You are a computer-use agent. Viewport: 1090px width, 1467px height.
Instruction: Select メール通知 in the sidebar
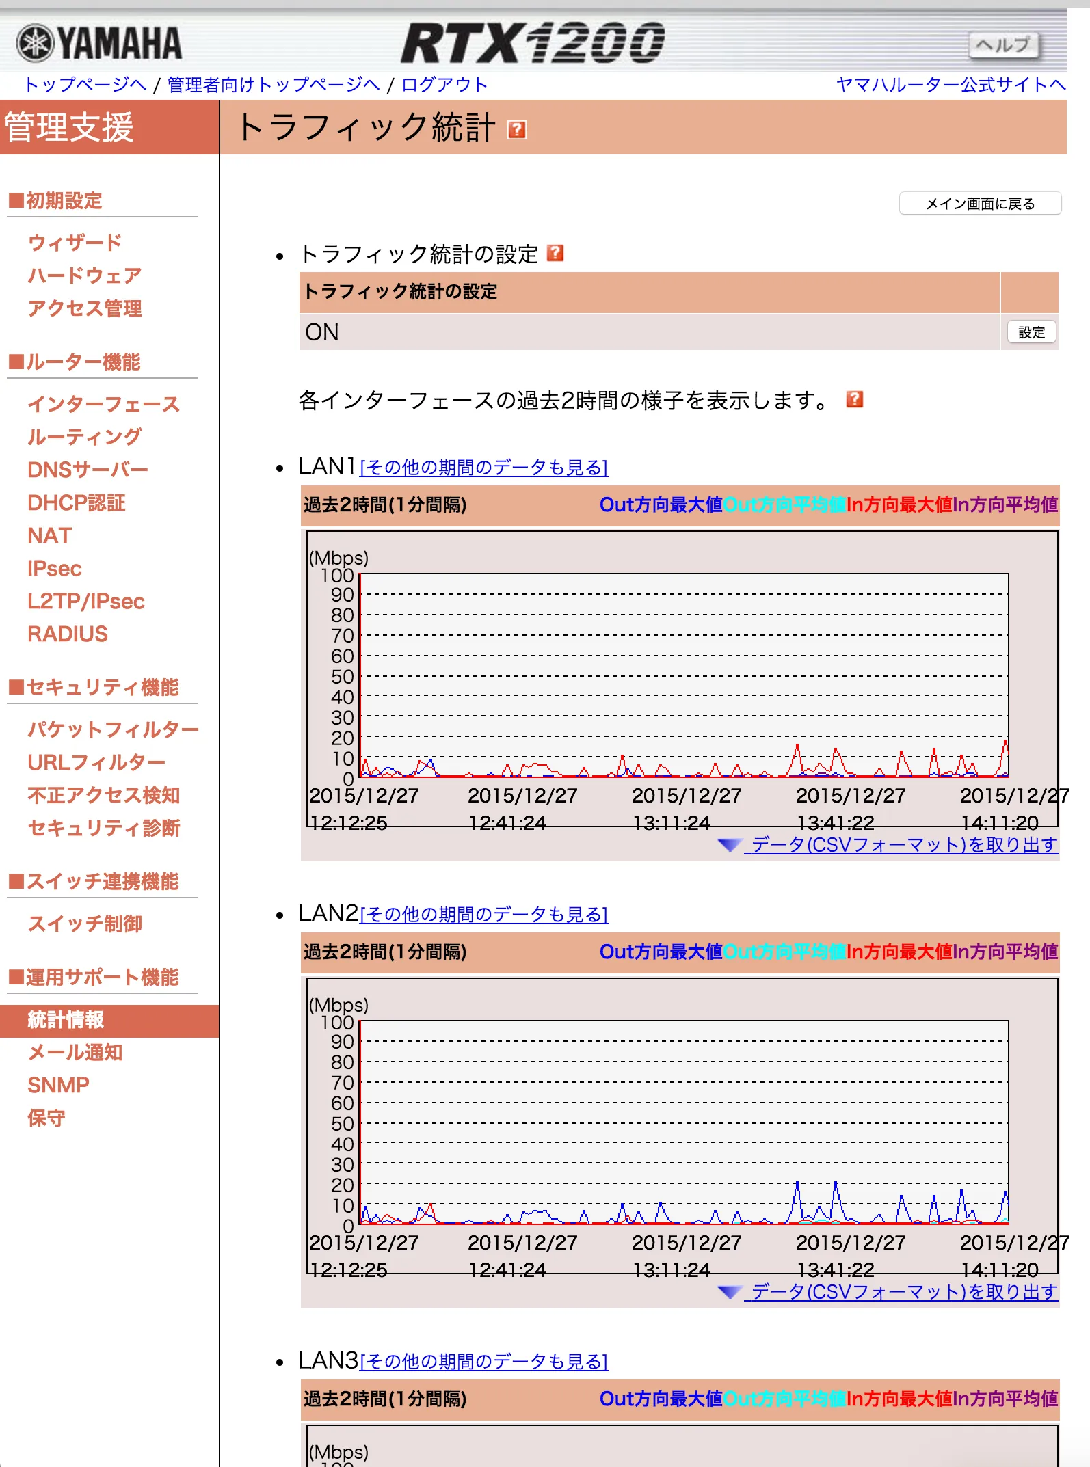pyautogui.click(x=75, y=1053)
